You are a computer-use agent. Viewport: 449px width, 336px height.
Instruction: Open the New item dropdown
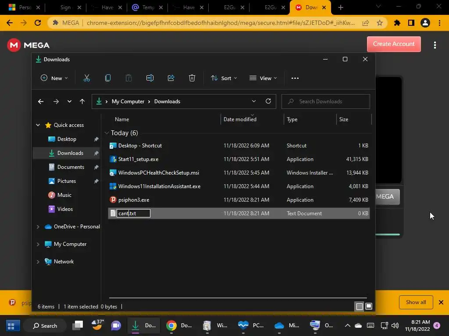54,78
